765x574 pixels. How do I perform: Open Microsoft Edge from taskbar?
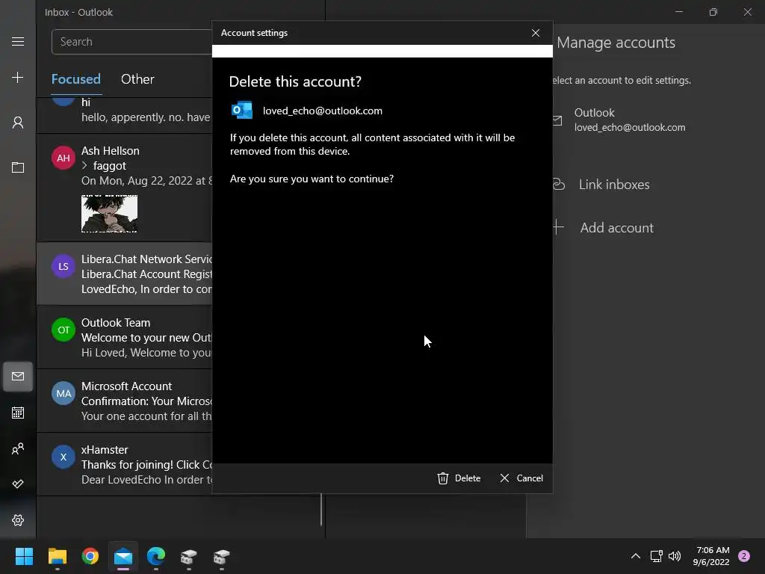pos(156,556)
